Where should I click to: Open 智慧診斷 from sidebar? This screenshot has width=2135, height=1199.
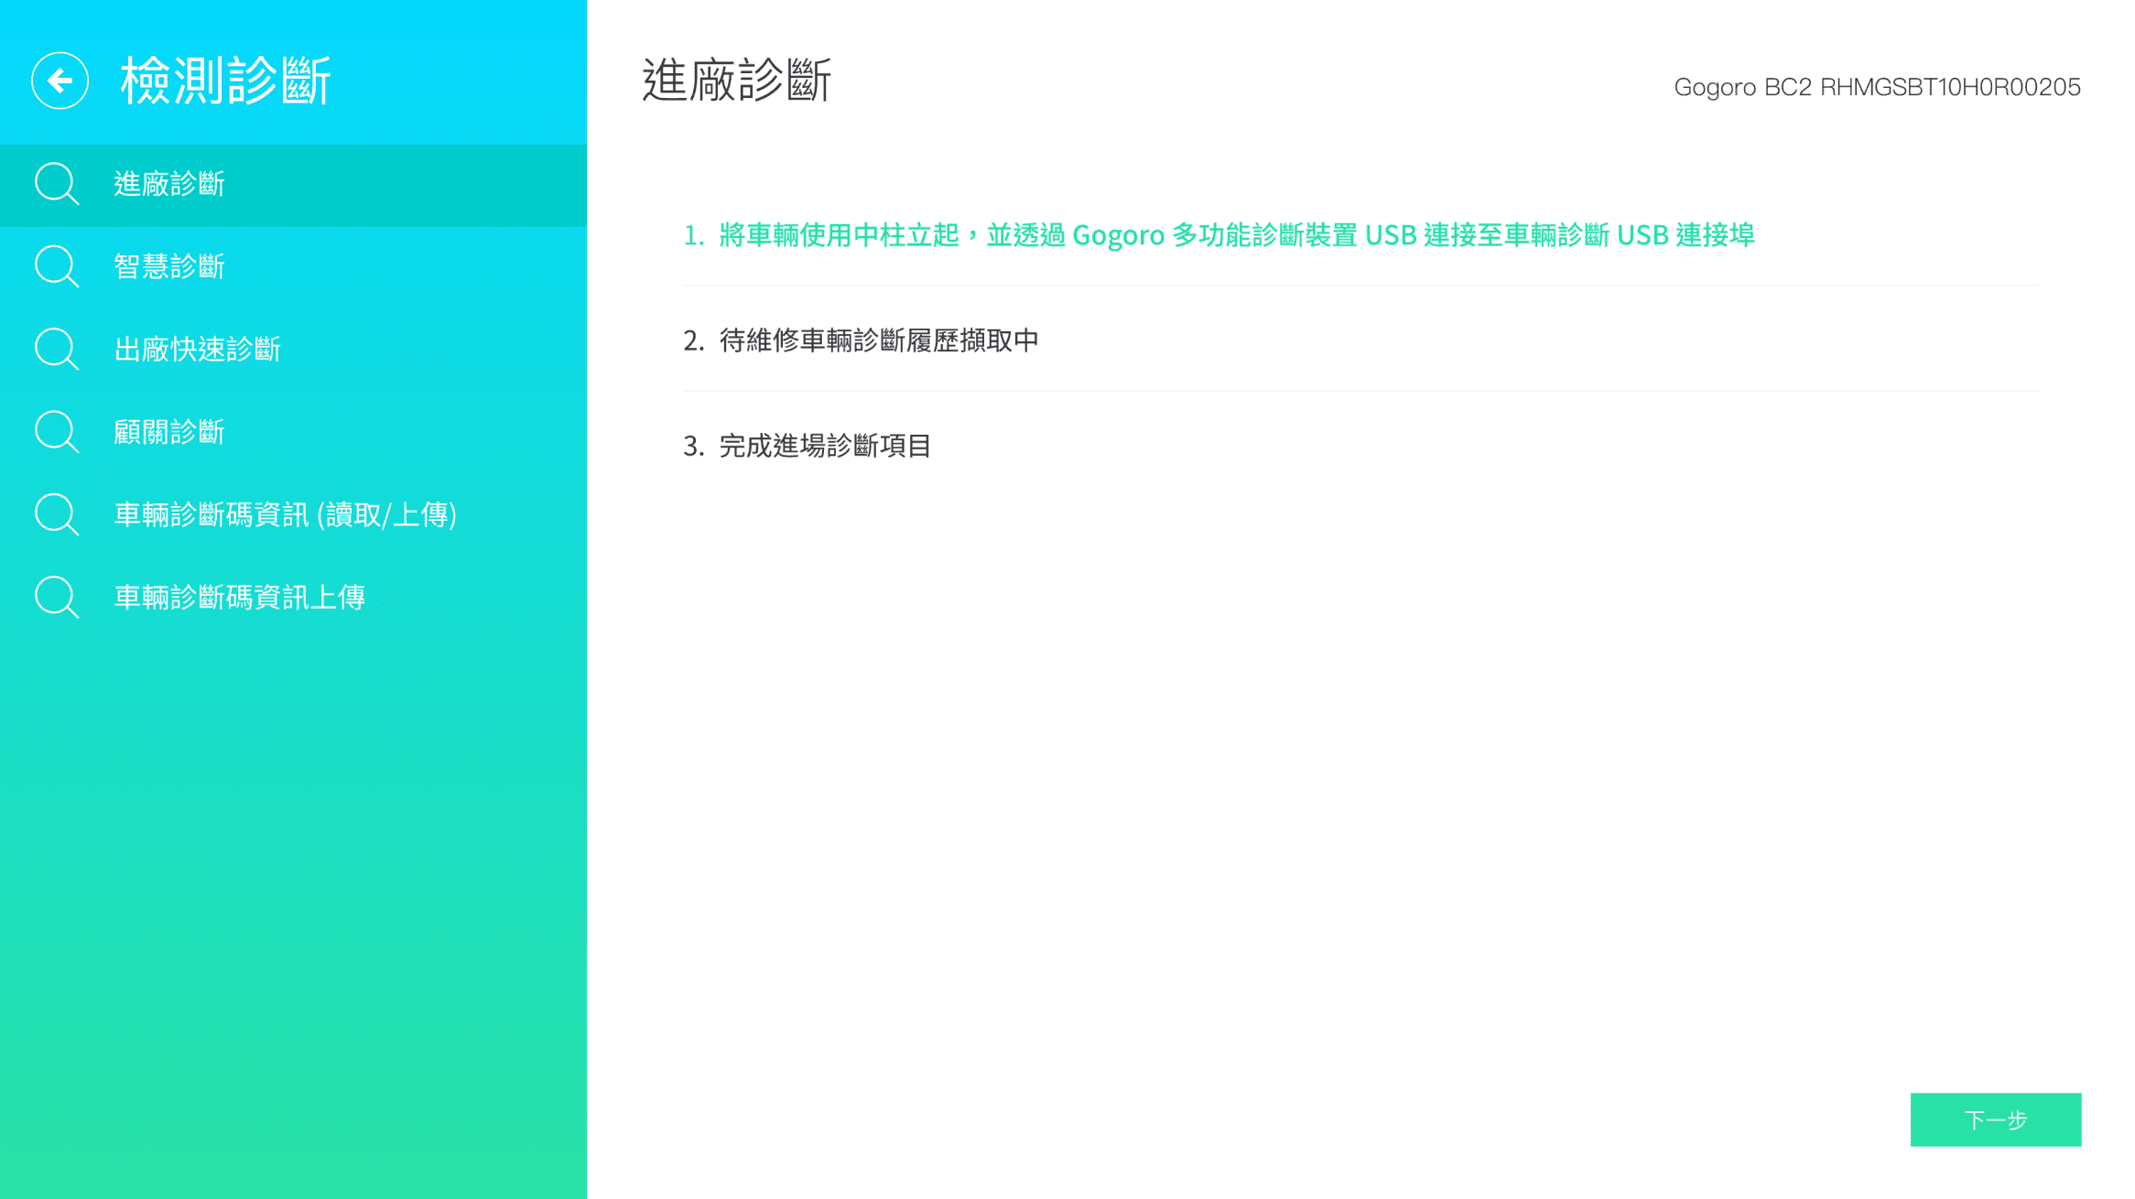click(x=169, y=266)
